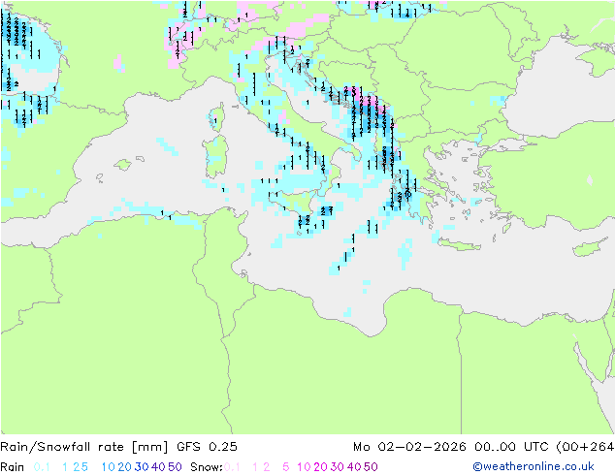Select the Snow legend value 20
This screenshot has height=475, width=615.
tap(320, 467)
